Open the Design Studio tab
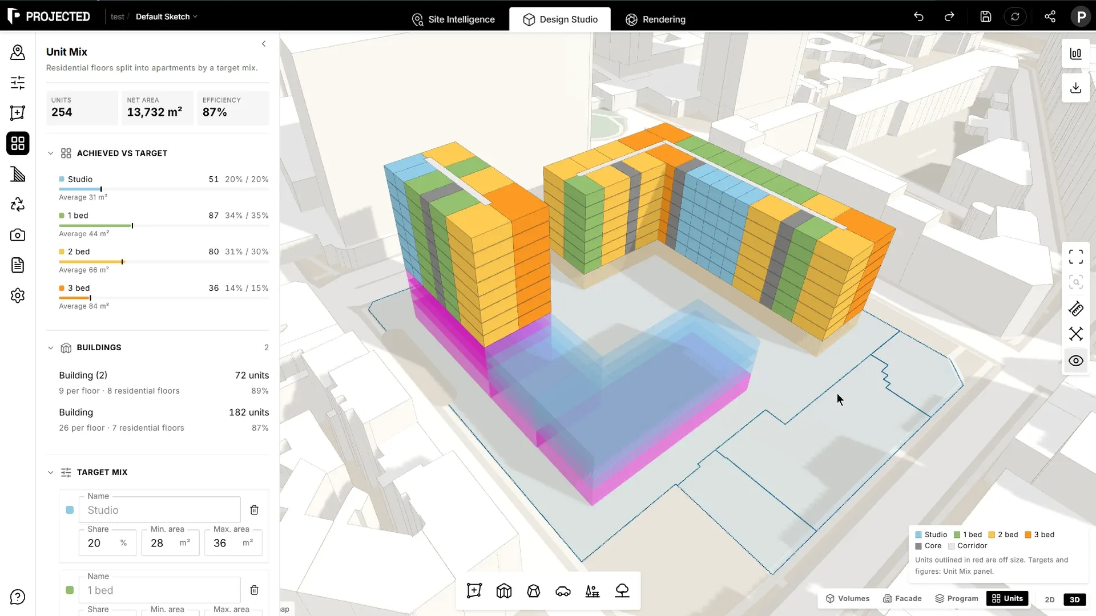Viewport: 1096px width, 616px height. click(x=560, y=19)
